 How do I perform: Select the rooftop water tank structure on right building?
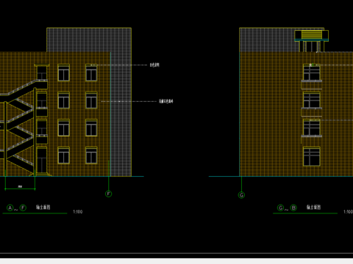(x=312, y=41)
